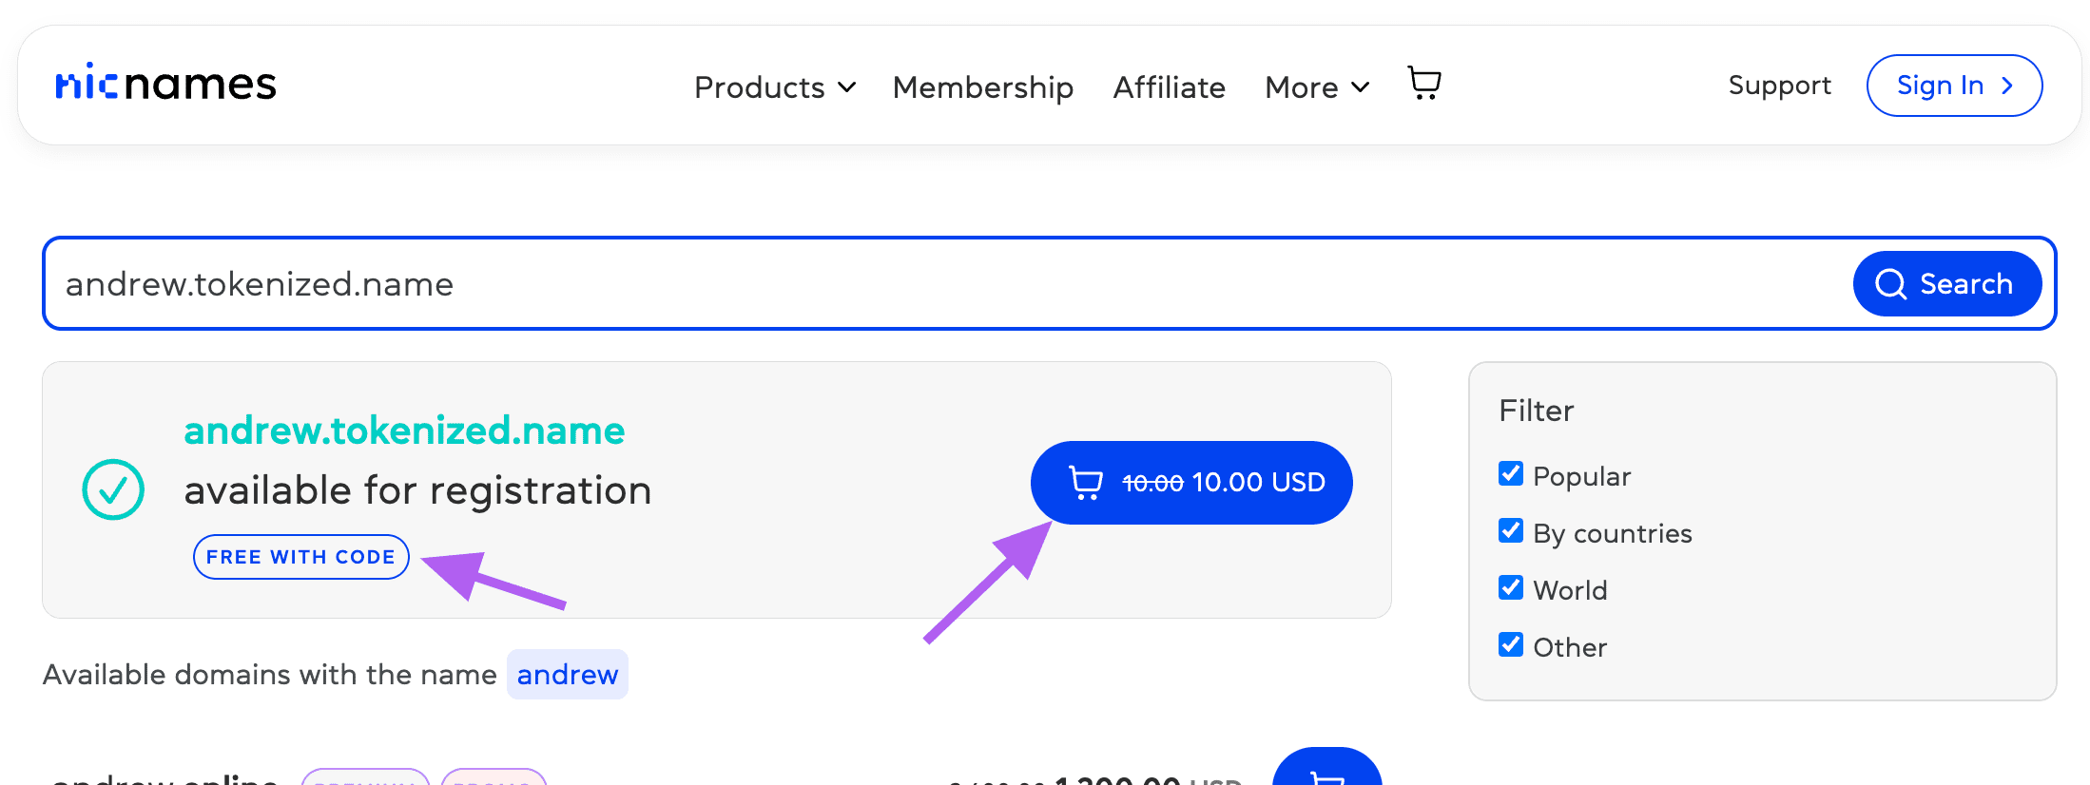Image resolution: width=2090 pixels, height=785 pixels.
Task: Expand the More dropdown menu
Action: tap(1317, 87)
